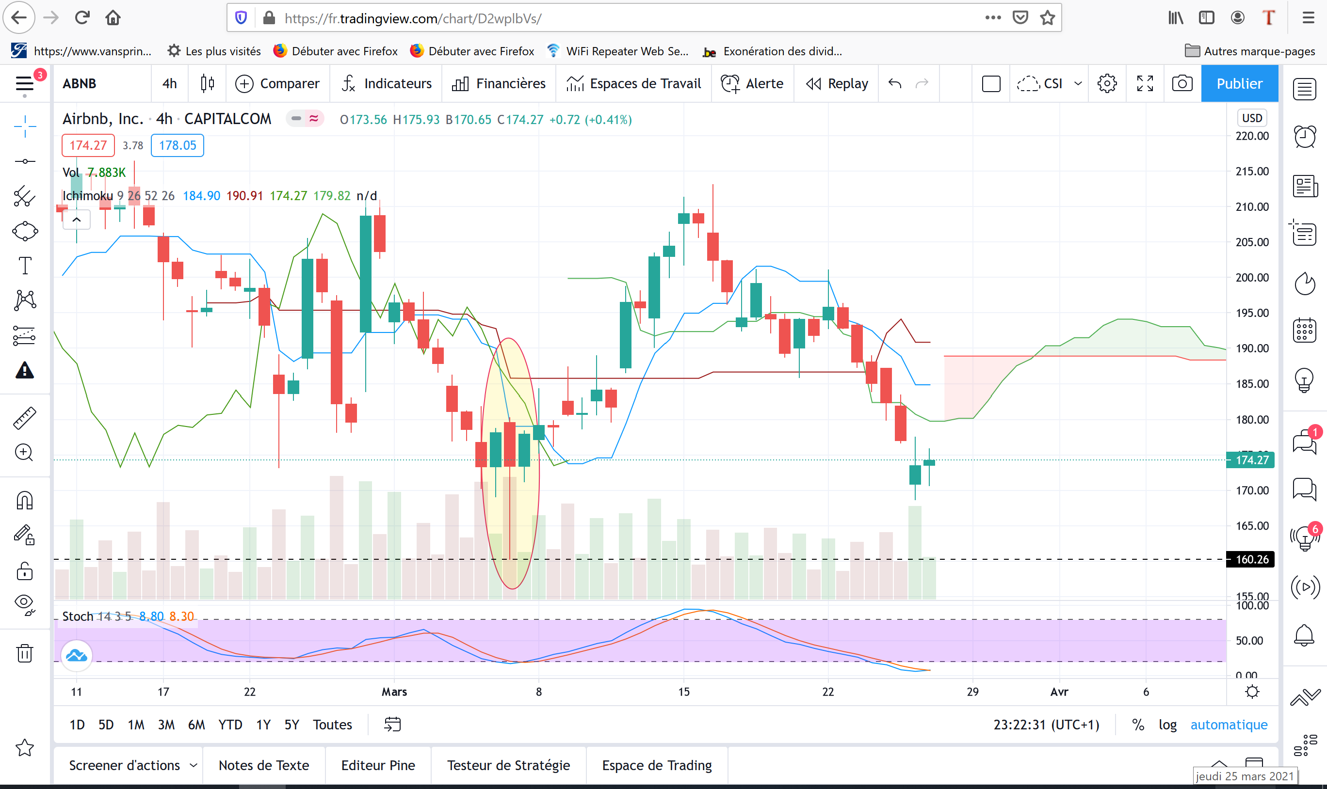
Task: Open the trend line drawing tool
Action: [25, 161]
